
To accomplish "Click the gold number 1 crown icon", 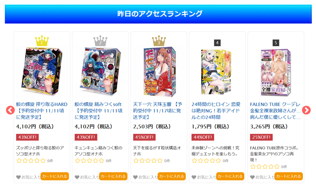I will (x=42, y=41).
